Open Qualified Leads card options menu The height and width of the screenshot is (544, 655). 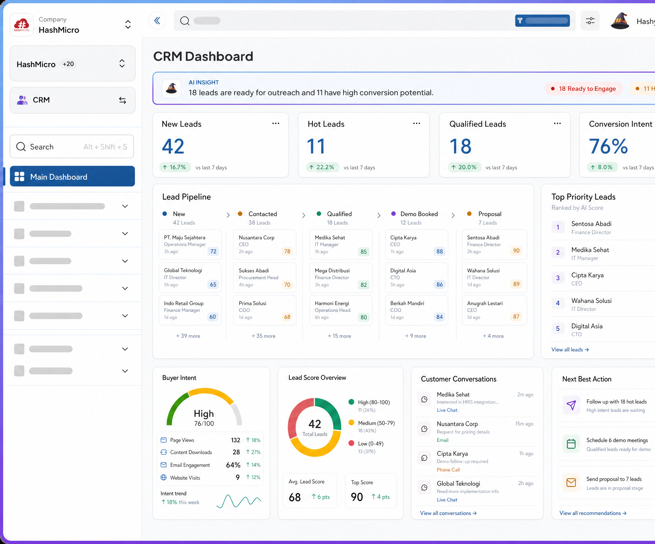[557, 123]
